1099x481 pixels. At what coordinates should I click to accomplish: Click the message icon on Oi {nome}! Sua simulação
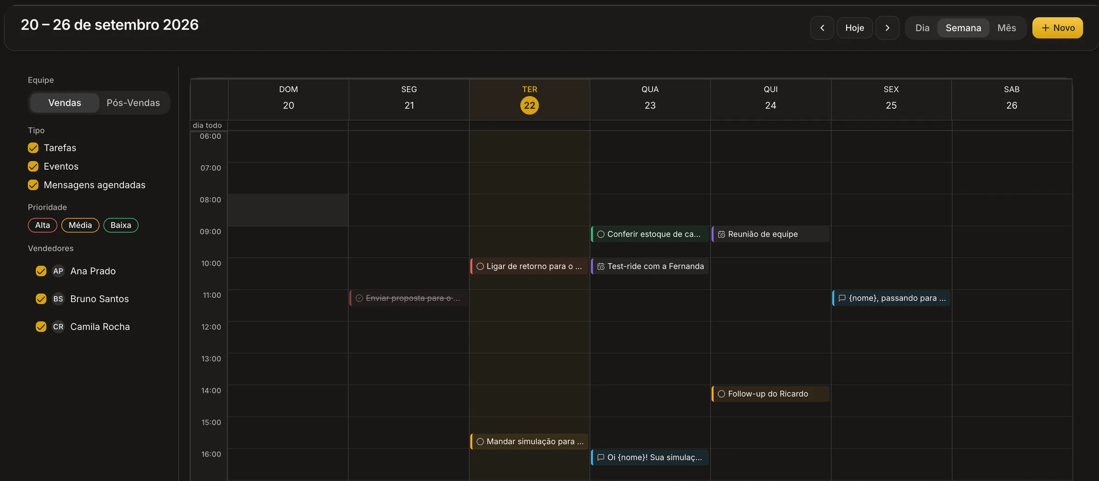pyautogui.click(x=601, y=458)
